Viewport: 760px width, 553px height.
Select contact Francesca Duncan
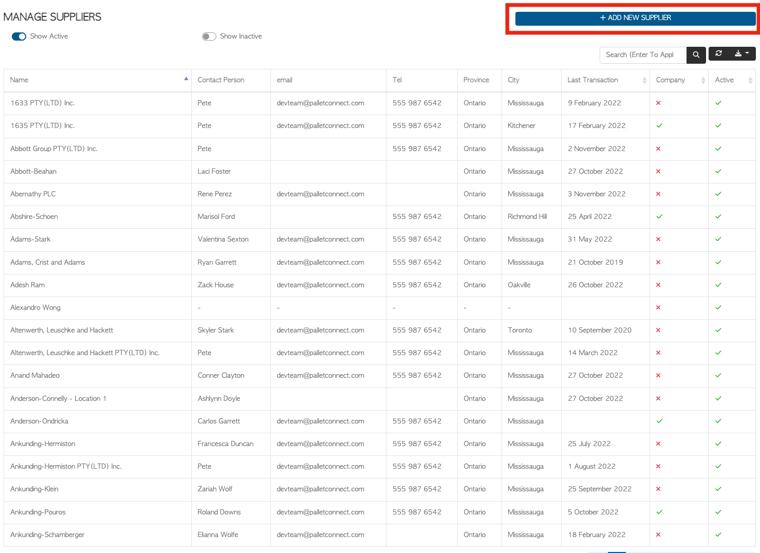[226, 444]
